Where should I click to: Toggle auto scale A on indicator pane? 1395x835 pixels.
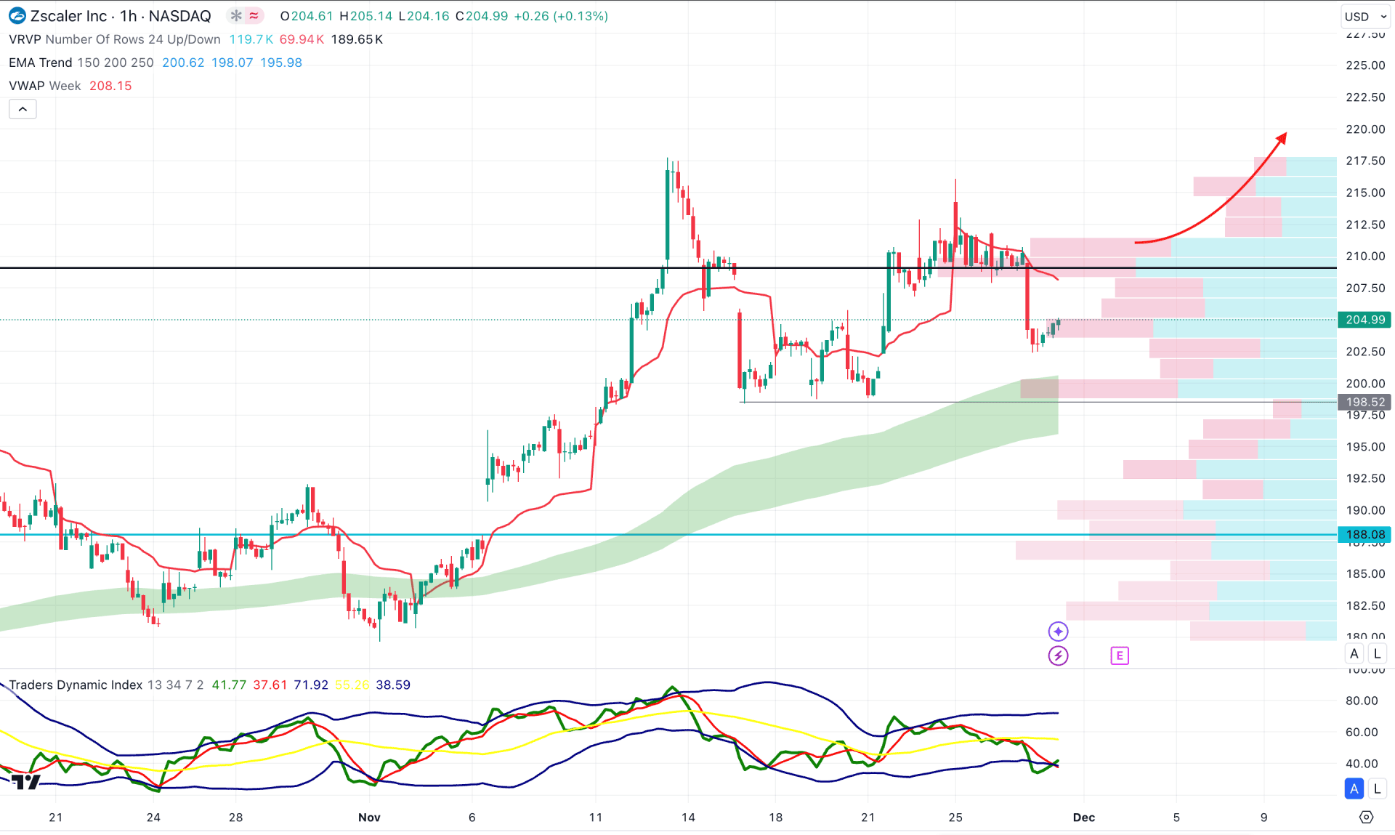(x=1354, y=788)
